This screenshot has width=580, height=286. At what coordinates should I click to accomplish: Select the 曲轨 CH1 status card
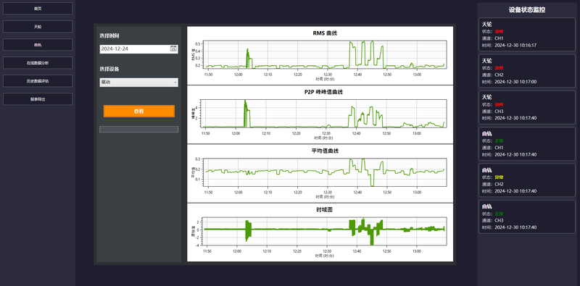[x=527, y=144]
